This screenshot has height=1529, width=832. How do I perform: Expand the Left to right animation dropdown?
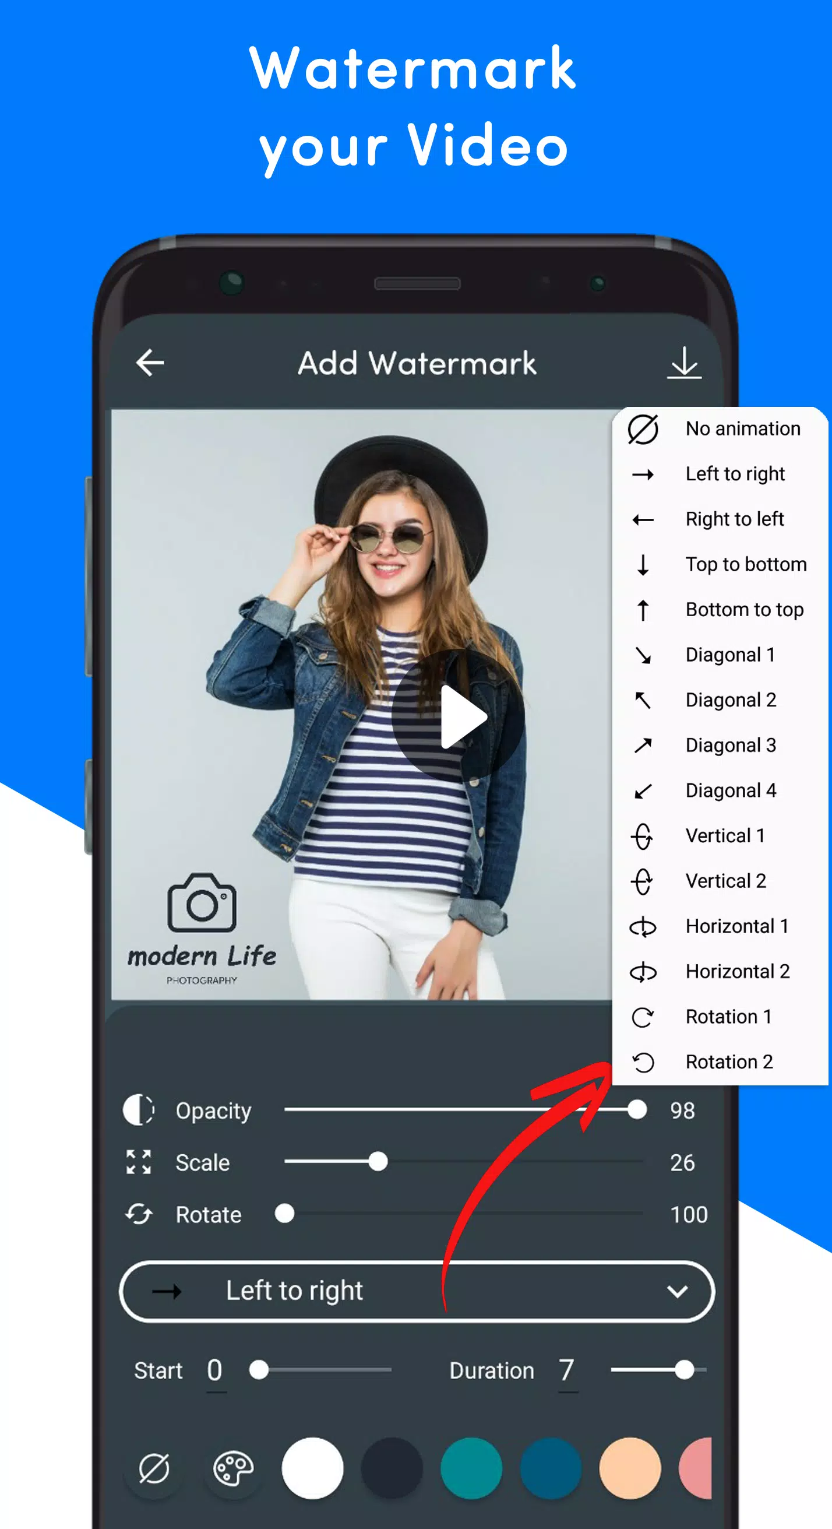[417, 1292]
